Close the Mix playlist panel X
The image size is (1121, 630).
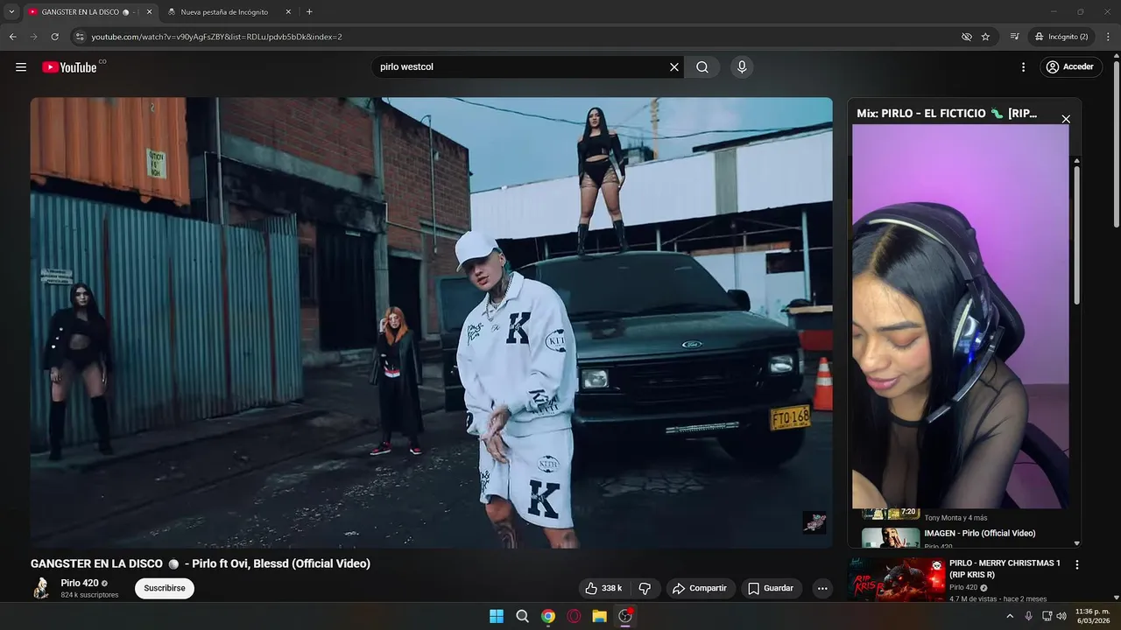click(x=1066, y=119)
